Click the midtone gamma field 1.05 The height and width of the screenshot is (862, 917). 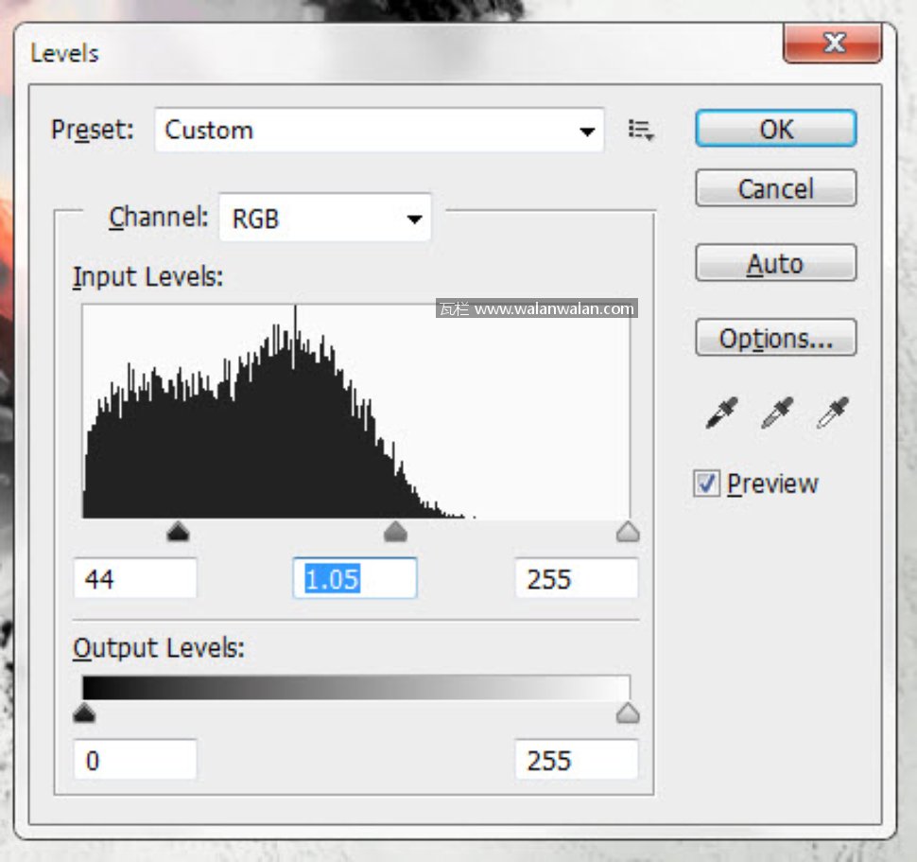pos(355,579)
